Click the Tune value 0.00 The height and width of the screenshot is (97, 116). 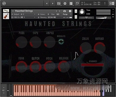(88, 14)
